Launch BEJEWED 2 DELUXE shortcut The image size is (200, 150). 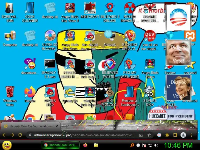click(x=110, y=12)
